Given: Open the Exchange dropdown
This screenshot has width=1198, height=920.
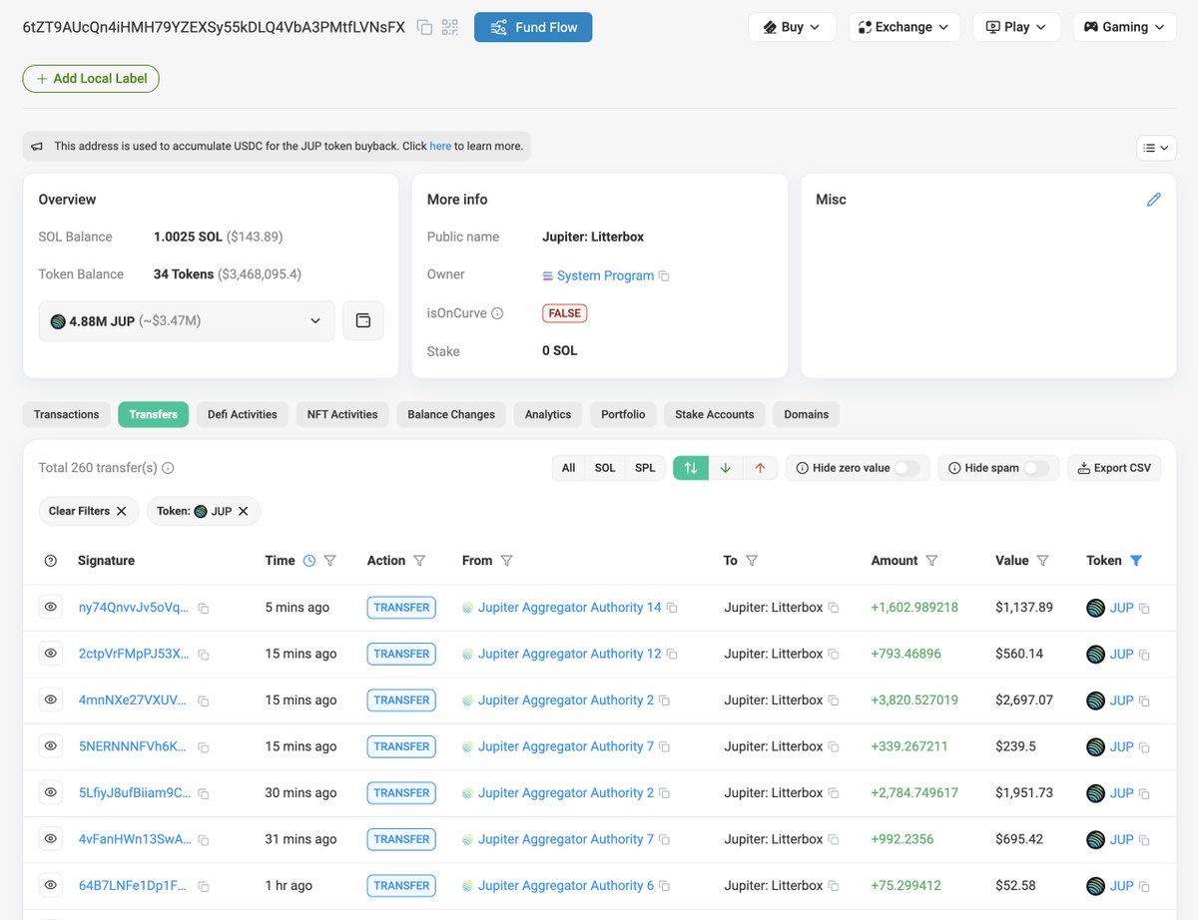Looking at the screenshot, I should 904,27.
